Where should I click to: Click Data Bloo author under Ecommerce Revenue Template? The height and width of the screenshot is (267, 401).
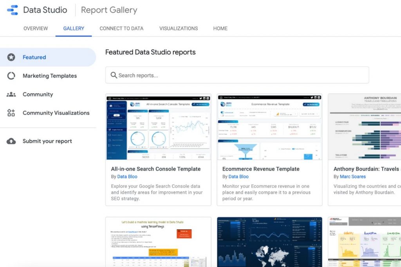(x=238, y=177)
